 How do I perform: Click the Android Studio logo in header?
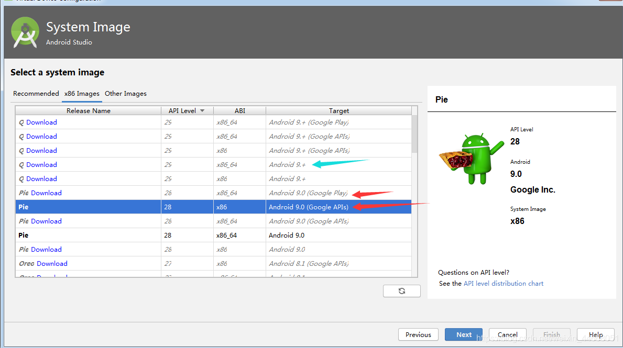pyautogui.click(x=25, y=32)
